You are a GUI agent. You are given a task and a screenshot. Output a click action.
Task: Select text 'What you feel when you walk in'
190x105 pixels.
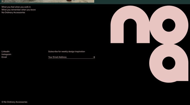point(16,7)
